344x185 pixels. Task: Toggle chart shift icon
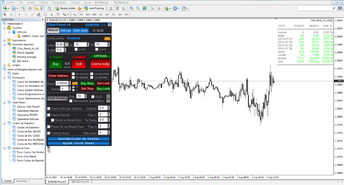pyautogui.click(x=159, y=8)
